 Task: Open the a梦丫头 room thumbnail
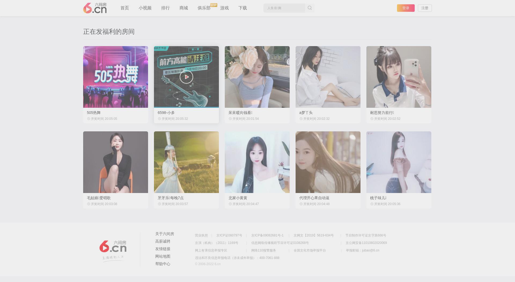(x=328, y=77)
